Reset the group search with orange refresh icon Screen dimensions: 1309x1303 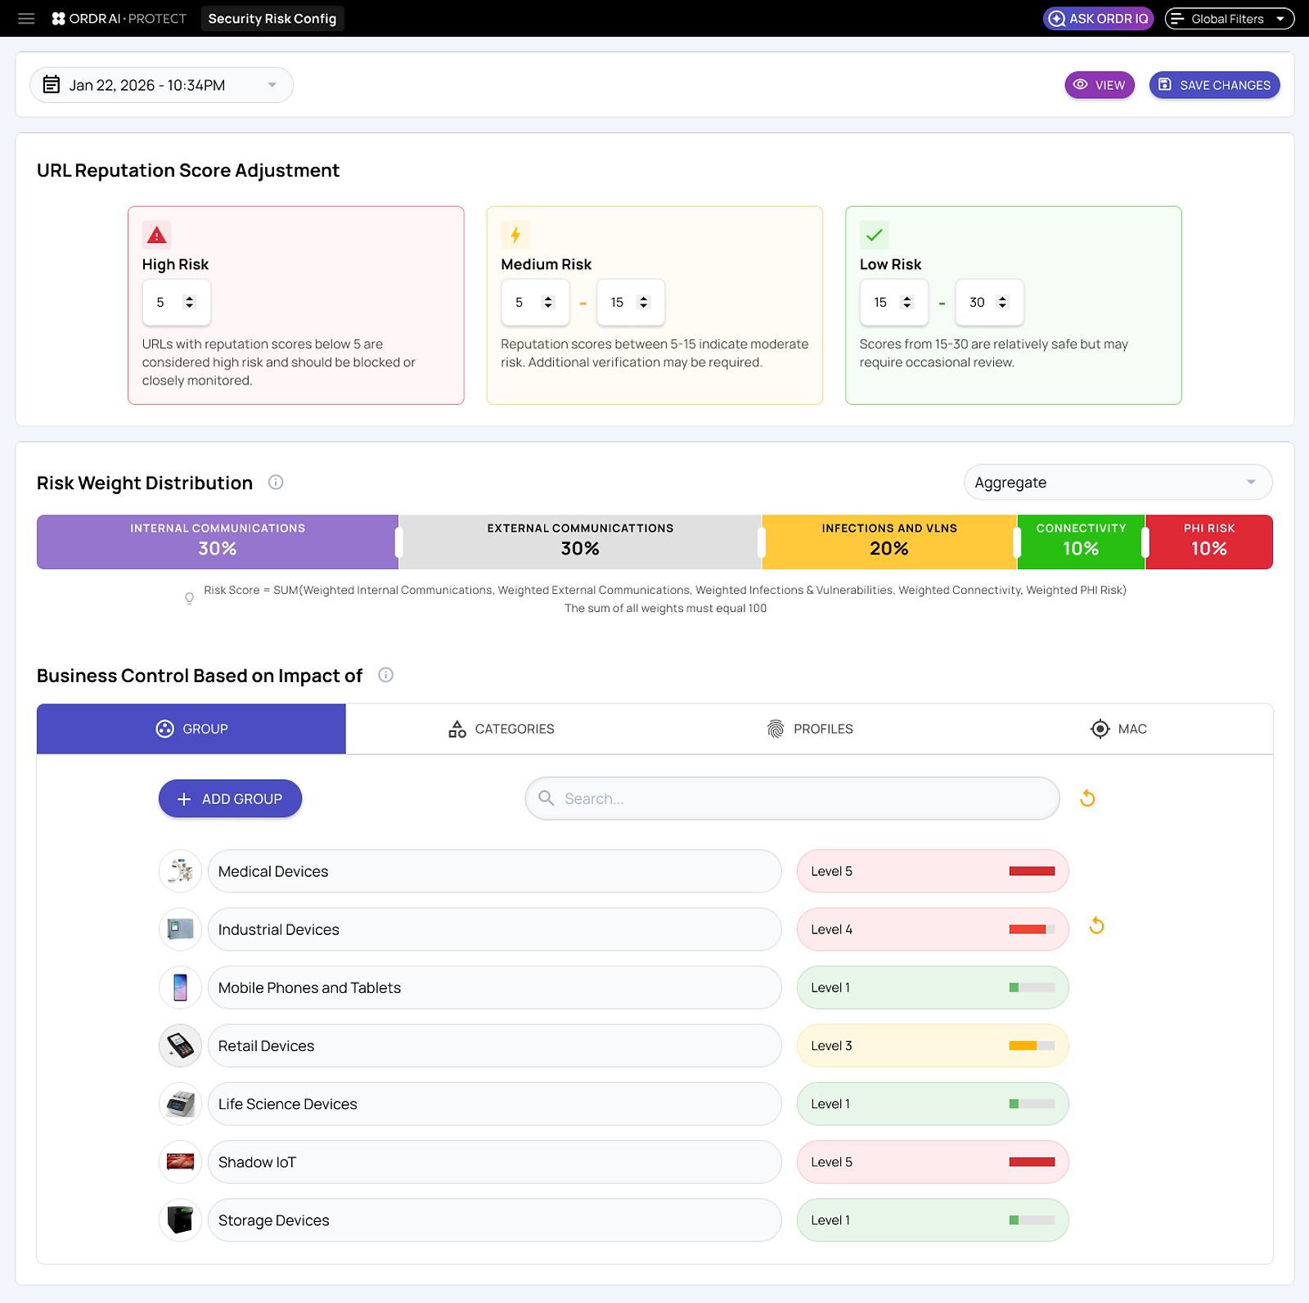pyautogui.click(x=1087, y=798)
